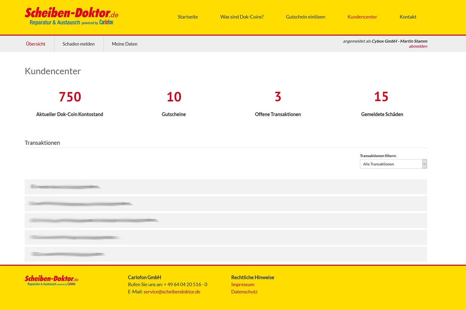Click the Kundencenter page heading
This screenshot has width=466, height=310.
pos(53,71)
